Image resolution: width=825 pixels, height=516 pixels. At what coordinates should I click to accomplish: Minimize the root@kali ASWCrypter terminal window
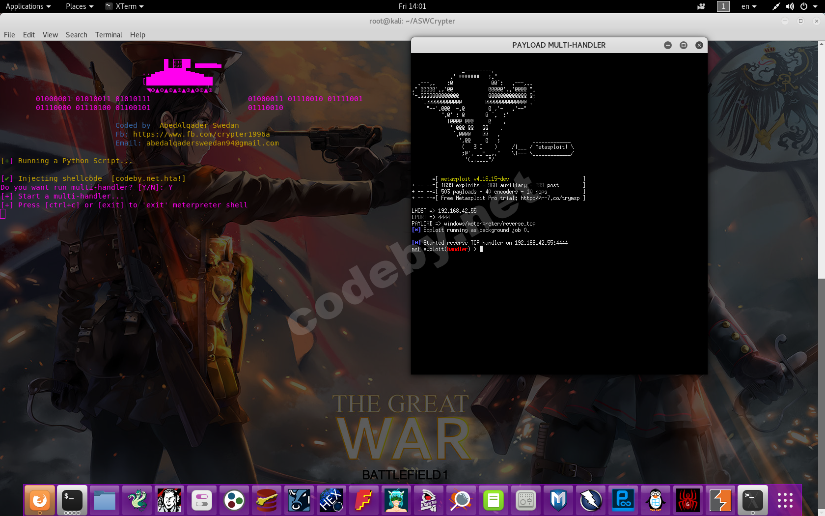pyautogui.click(x=785, y=21)
